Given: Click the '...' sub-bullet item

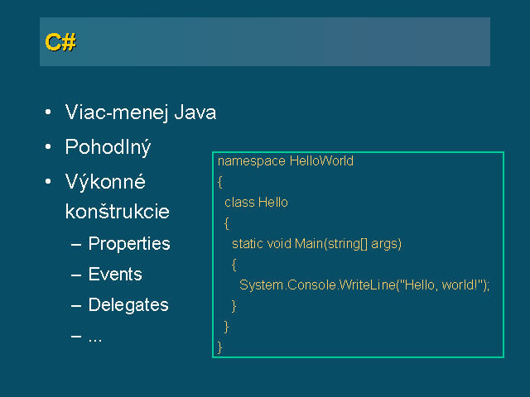Looking at the screenshot, I should tap(95, 339).
